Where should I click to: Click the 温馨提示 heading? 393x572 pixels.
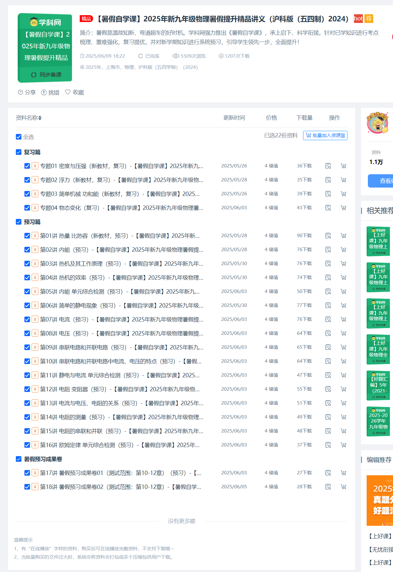pos(23,540)
